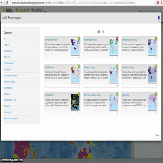Open the Geothermal Energy title link
The width and height of the screenshot is (163, 163).
[89, 67]
